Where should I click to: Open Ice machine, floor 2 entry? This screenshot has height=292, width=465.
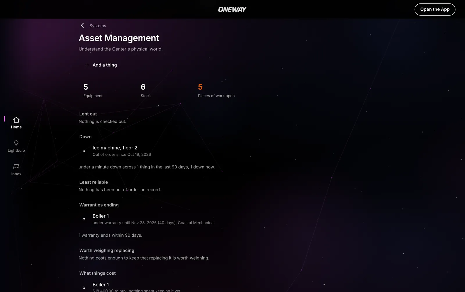(x=115, y=148)
